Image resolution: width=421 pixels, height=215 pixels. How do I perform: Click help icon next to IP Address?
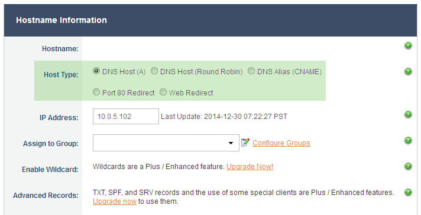(x=408, y=115)
